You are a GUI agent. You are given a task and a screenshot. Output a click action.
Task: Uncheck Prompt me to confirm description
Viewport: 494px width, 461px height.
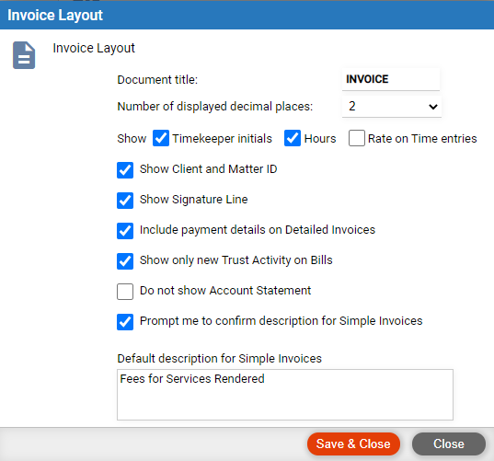click(125, 322)
